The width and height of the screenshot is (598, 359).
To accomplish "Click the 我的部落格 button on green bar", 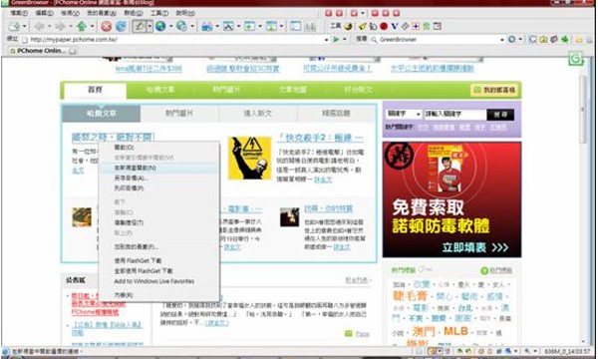I will coord(494,90).
